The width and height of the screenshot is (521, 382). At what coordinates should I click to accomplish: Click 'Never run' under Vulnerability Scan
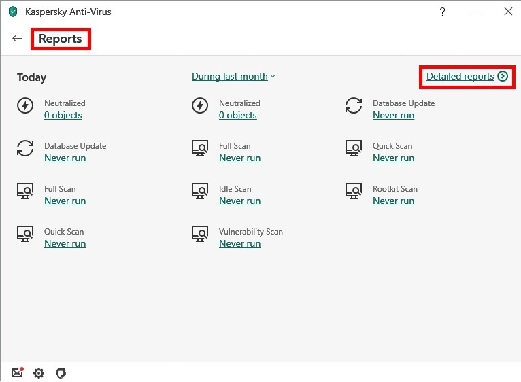pos(239,243)
